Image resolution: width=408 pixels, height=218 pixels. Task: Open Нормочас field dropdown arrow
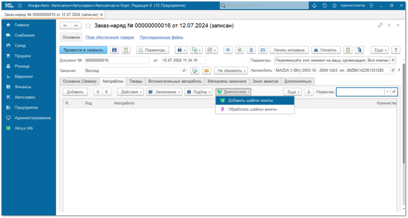click(x=387, y=92)
